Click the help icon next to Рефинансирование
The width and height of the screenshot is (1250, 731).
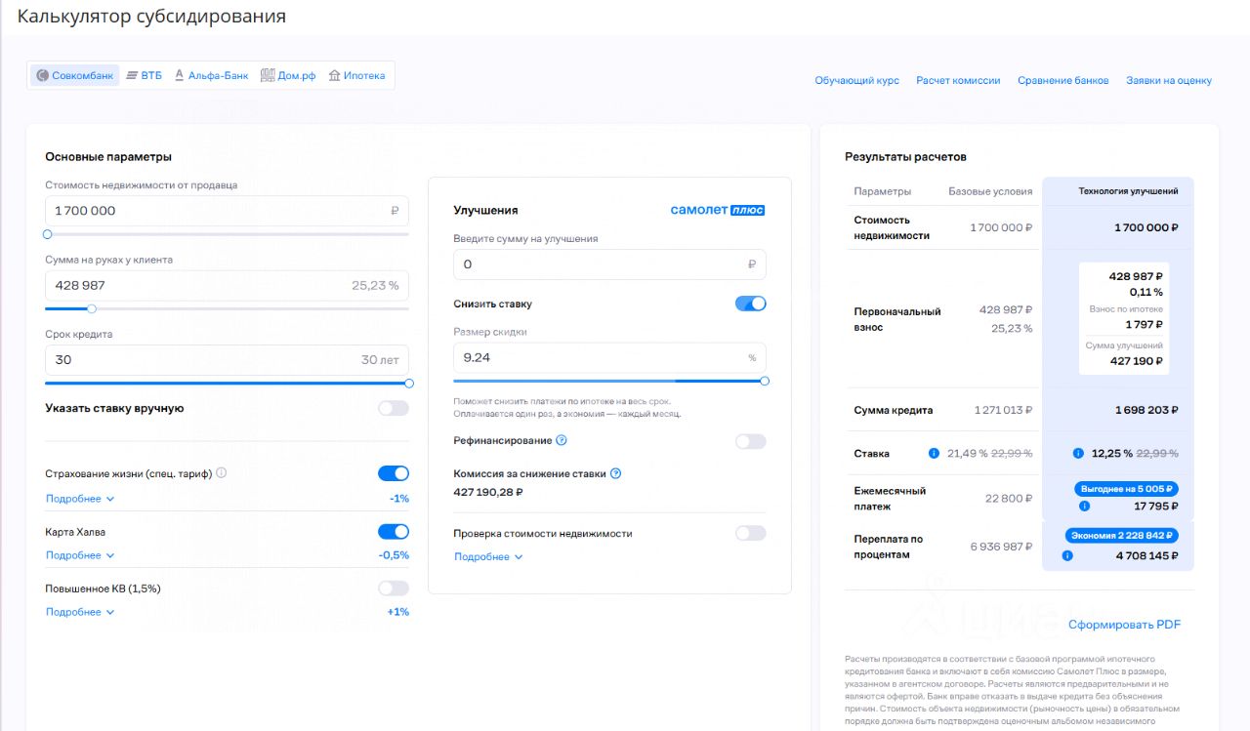(562, 441)
